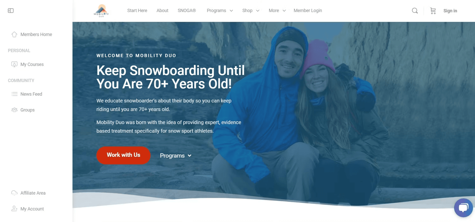Open the SNOGA® menu item

click(187, 11)
